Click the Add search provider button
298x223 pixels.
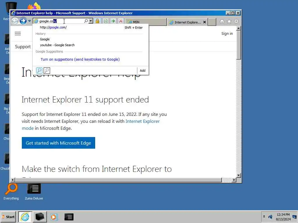[x=143, y=71]
